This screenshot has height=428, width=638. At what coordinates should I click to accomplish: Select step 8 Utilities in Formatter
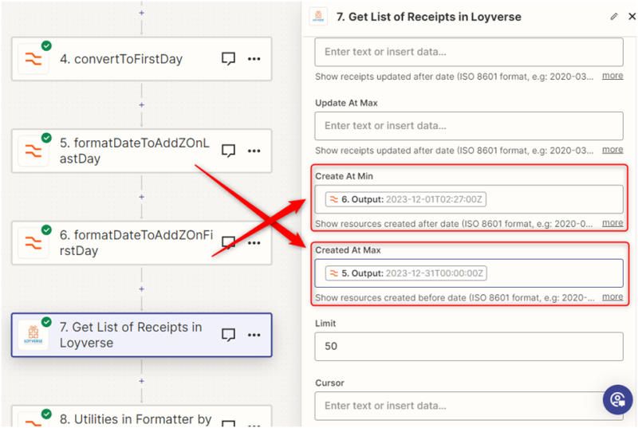pos(136,417)
